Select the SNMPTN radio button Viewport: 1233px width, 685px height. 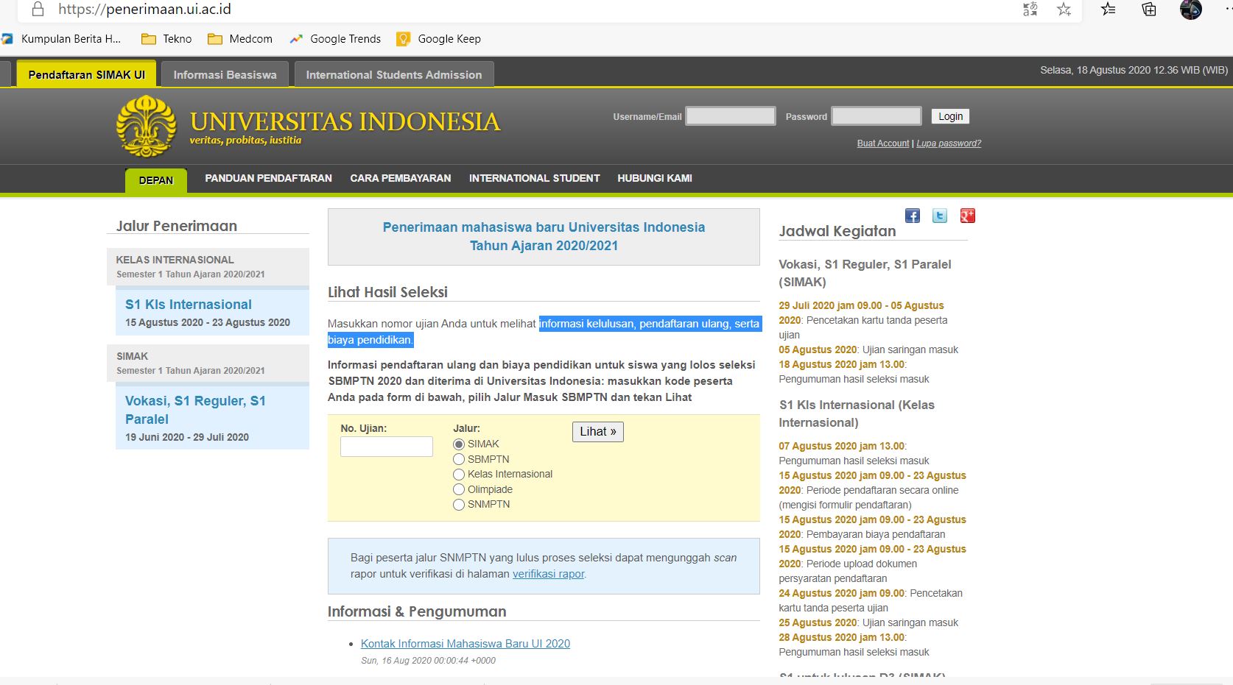point(459,505)
